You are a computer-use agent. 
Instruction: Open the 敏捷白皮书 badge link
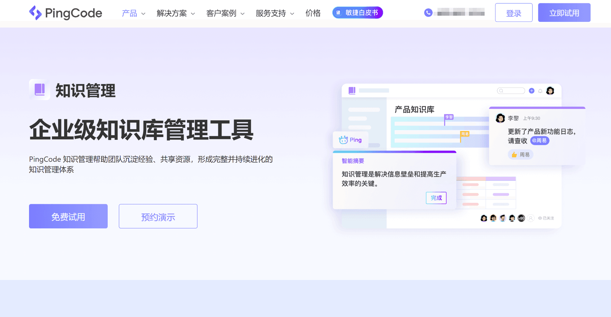(x=357, y=13)
